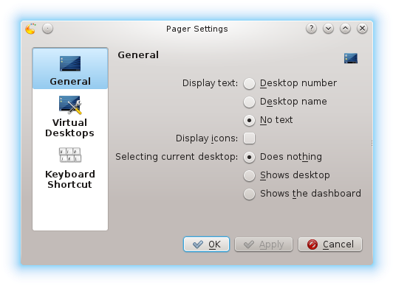This screenshot has height=285, width=393.
Task: Click the pager icon beside General header
Action: [x=351, y=58]
